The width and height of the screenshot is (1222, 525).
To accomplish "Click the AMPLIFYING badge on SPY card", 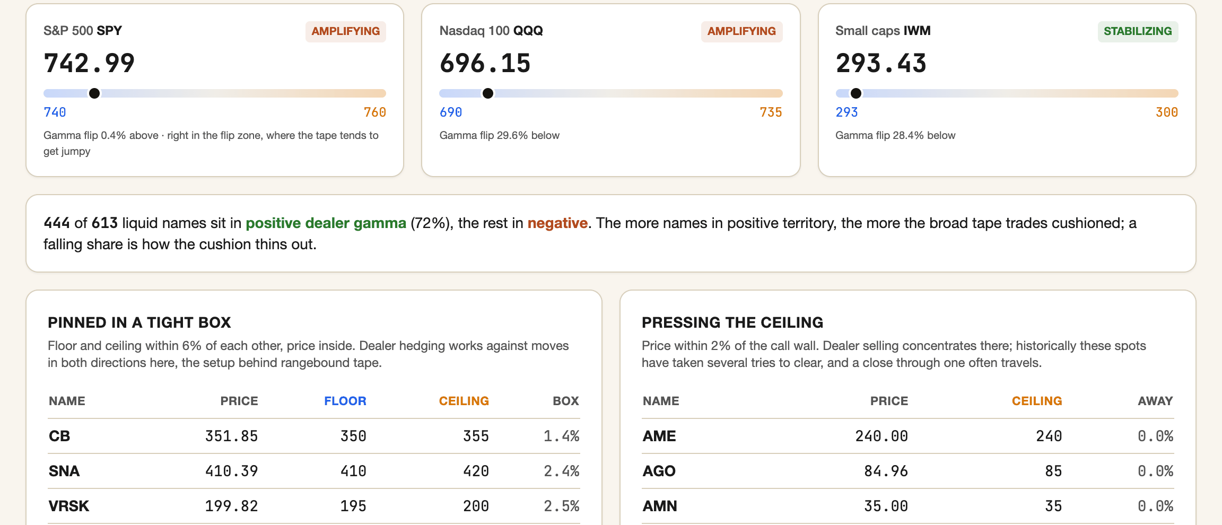I will [x=346, y=31].
